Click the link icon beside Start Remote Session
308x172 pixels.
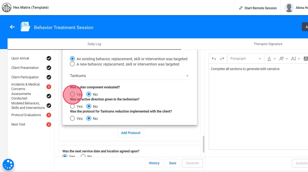tap(241, 8)
